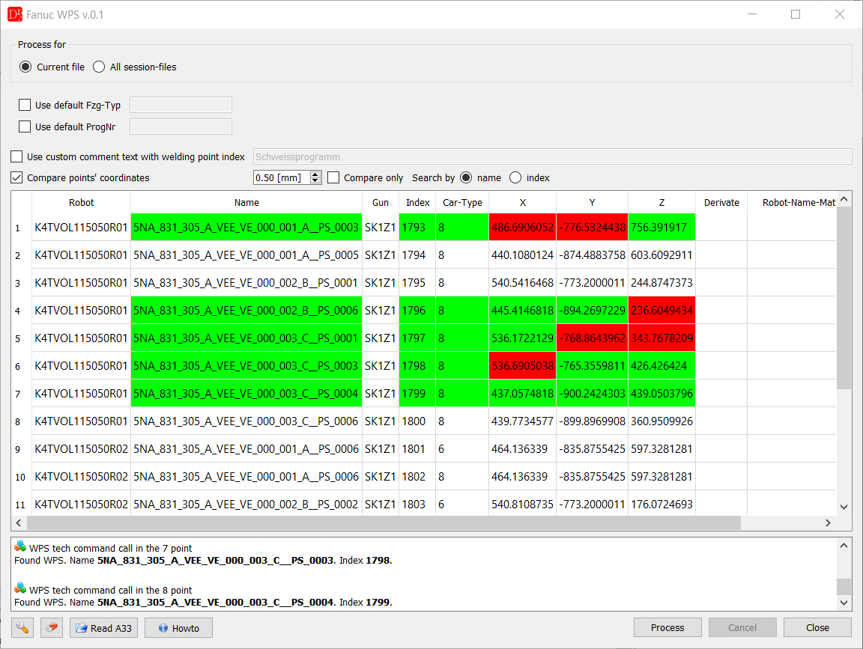Click index cell 1796
Image resolution: width=863 pixels, height=649 pixels.
tap(417, 311)
